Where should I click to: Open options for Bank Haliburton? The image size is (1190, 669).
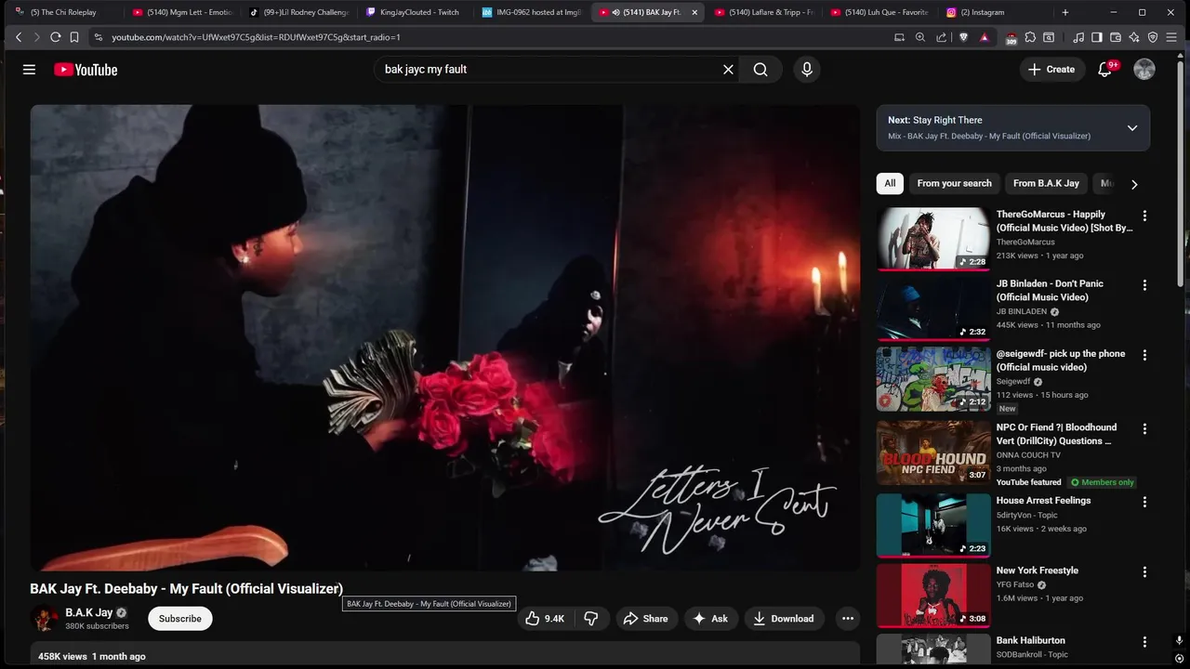tap(1144, 642)
